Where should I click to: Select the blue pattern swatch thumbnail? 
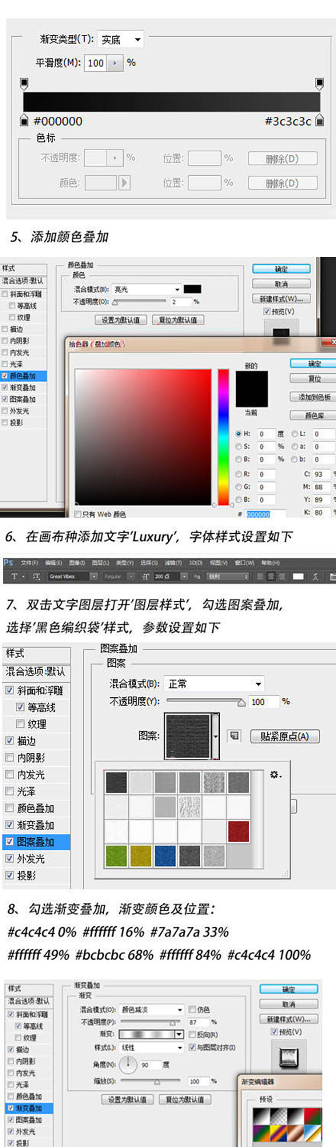pyautogui.click(x=165, y=856)
